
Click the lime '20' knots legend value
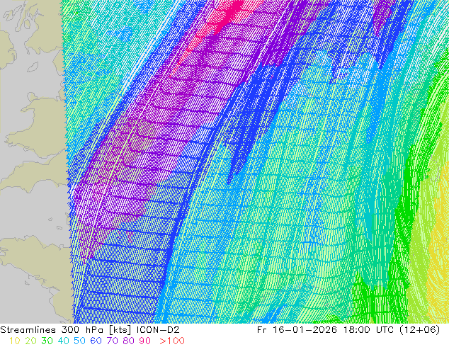[x=30, y=341]
